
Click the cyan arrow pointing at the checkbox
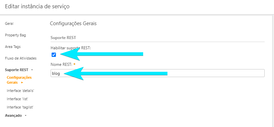(102, 54)
